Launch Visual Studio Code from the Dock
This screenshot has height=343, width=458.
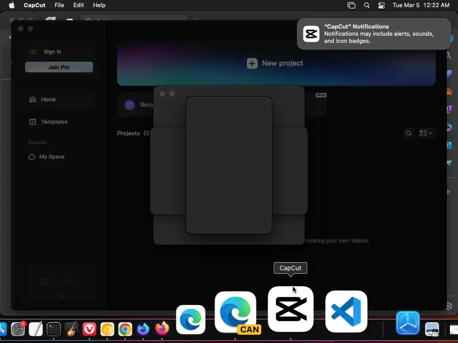coord(346,311)
